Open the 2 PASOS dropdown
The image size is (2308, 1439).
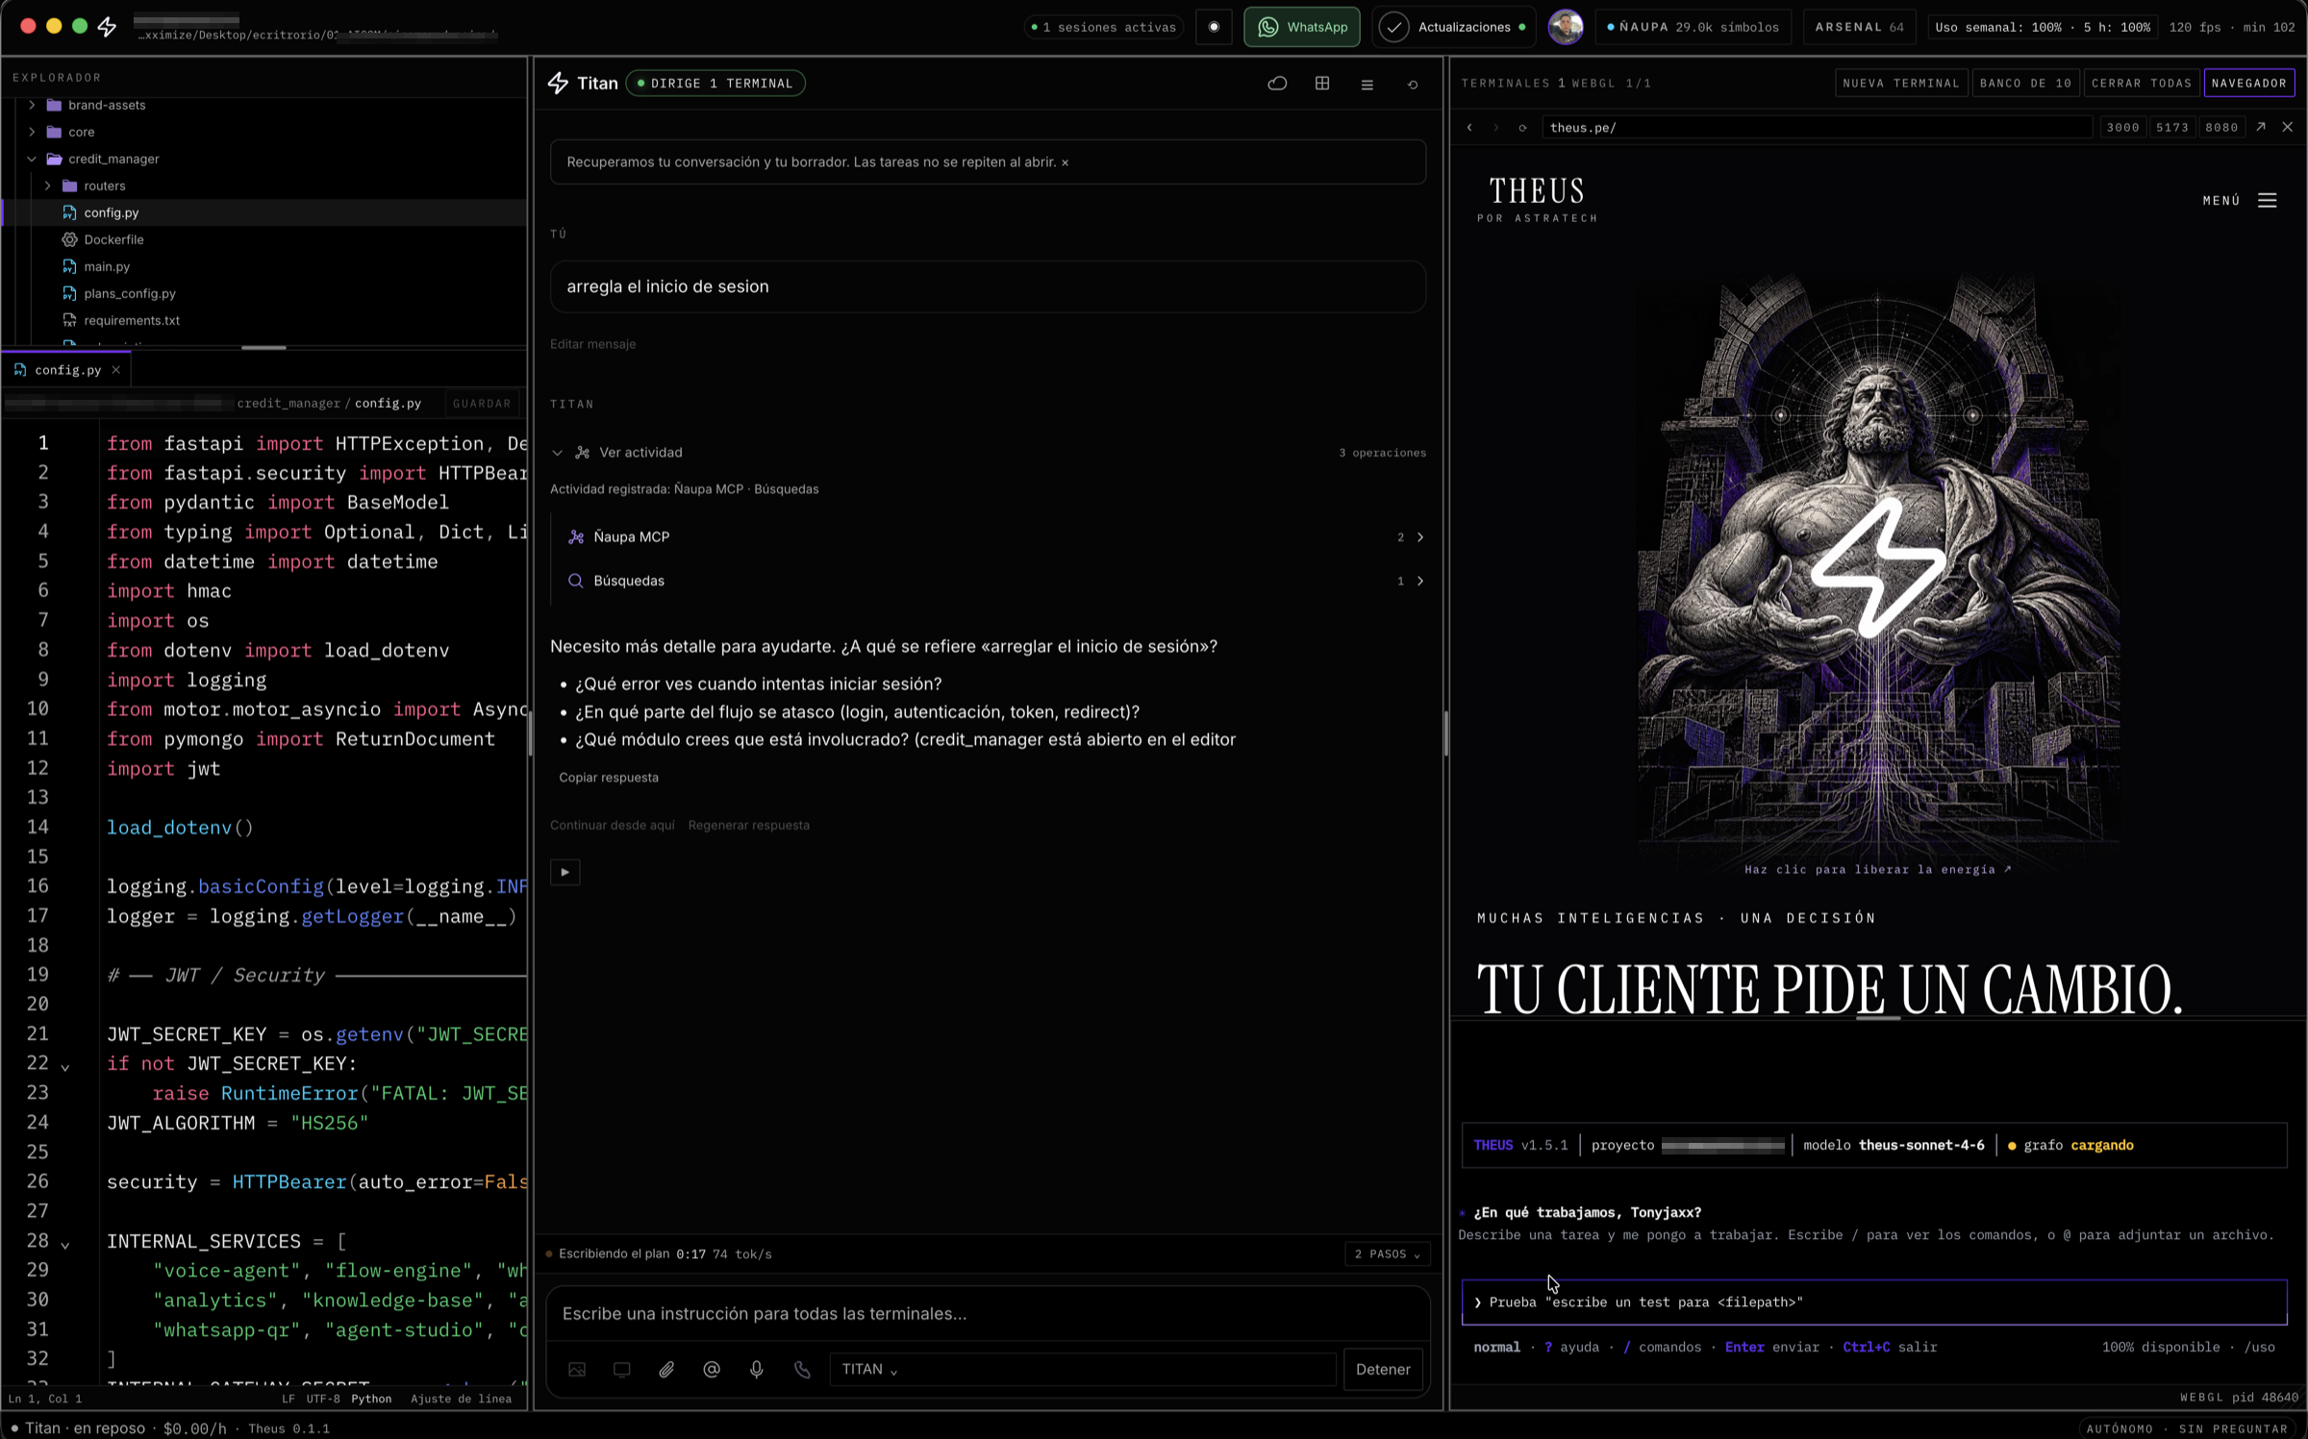1387,1253
